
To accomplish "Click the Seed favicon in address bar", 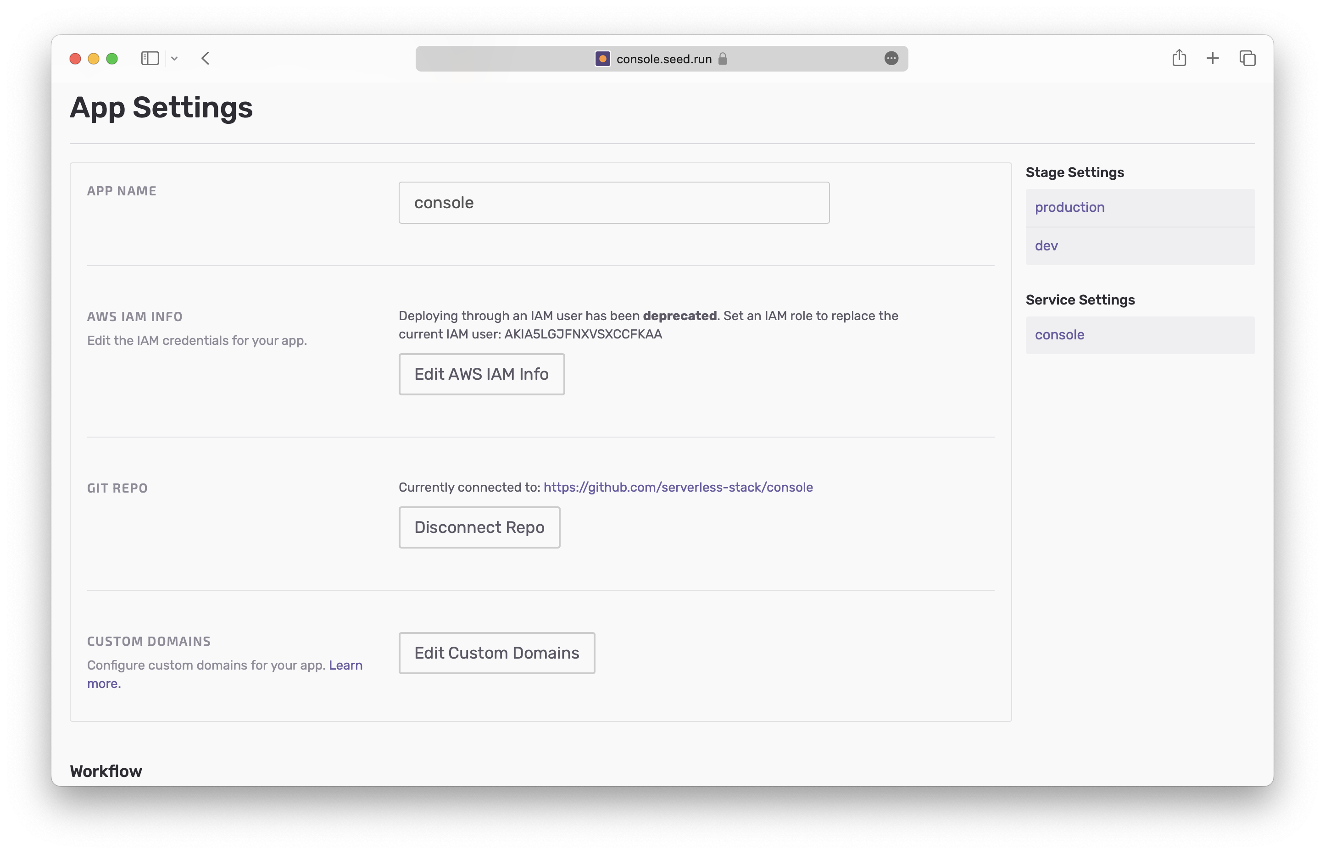I will click(602, 59).
